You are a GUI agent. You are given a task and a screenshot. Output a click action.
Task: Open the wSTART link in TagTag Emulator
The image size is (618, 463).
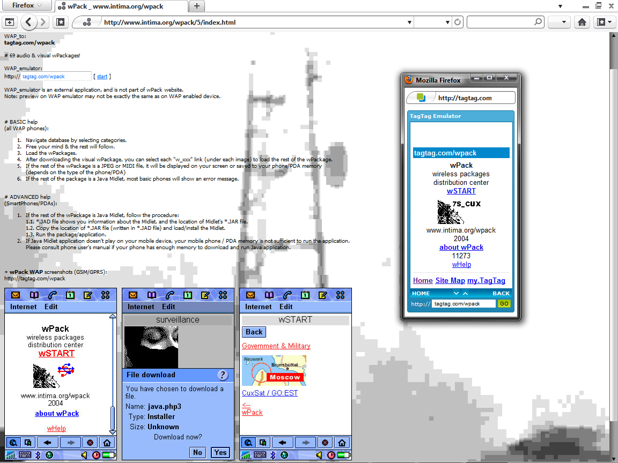tap(461, 191)
